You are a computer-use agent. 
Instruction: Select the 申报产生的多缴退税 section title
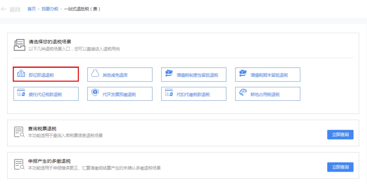coord(49,161)
